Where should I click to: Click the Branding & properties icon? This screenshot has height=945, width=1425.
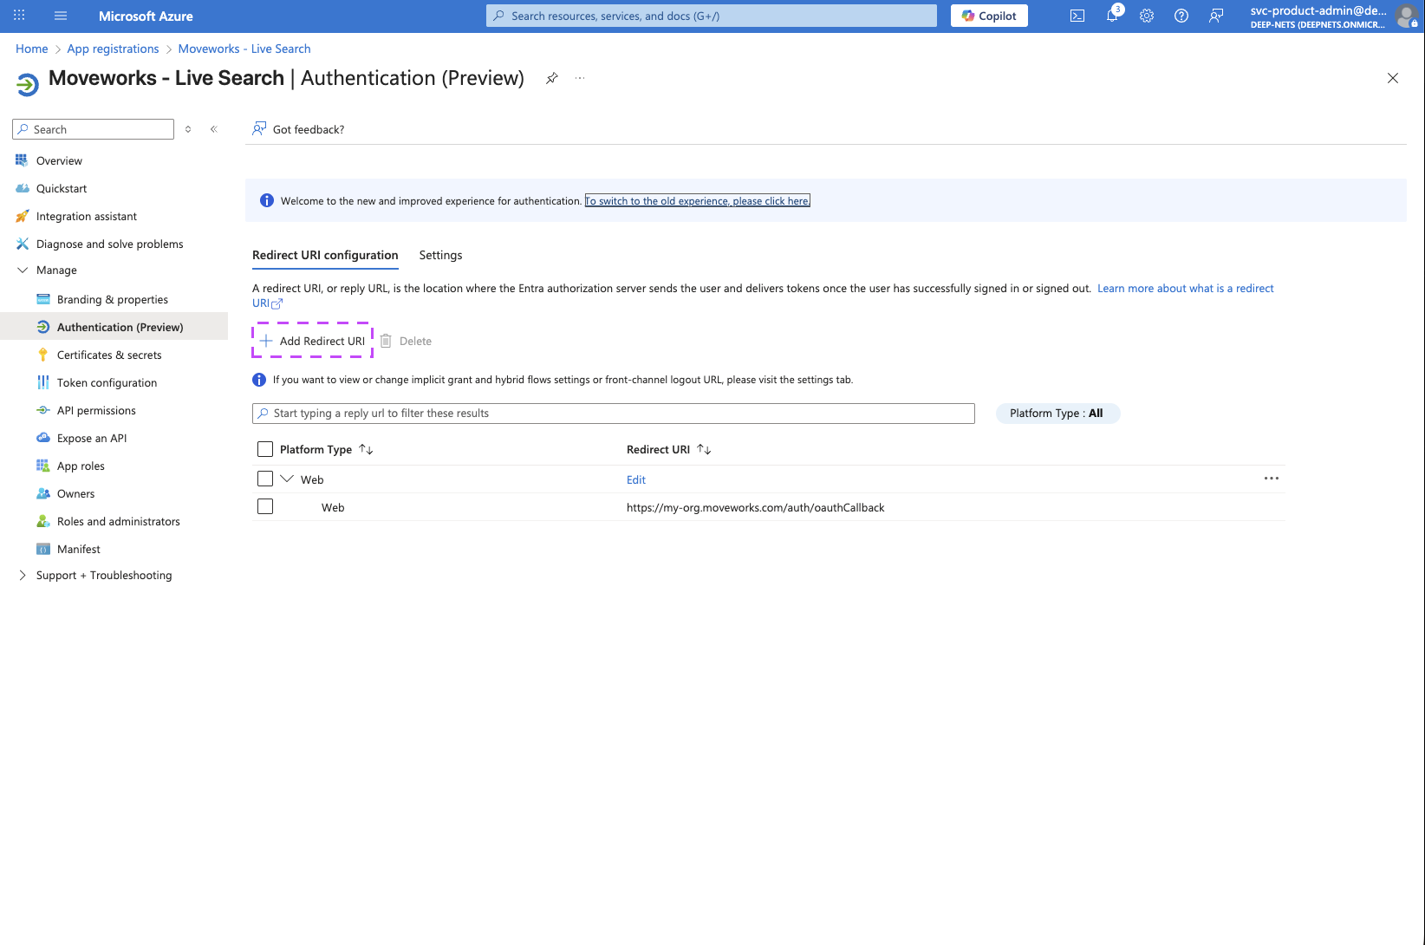[42, 299]
